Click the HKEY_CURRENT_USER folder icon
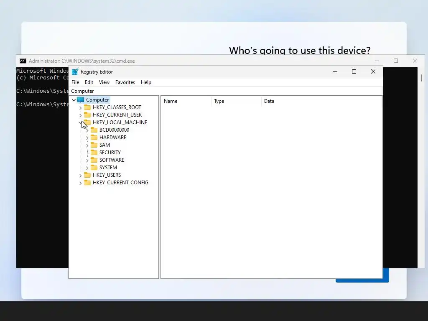This screenshot has height=321, width=428. [87, 115]
